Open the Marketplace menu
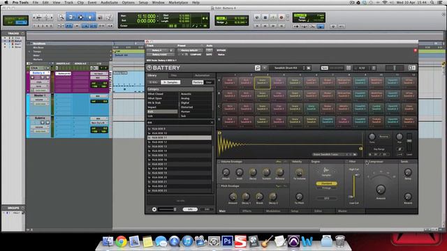Viewport: 447px width, 251px height. 178,3
